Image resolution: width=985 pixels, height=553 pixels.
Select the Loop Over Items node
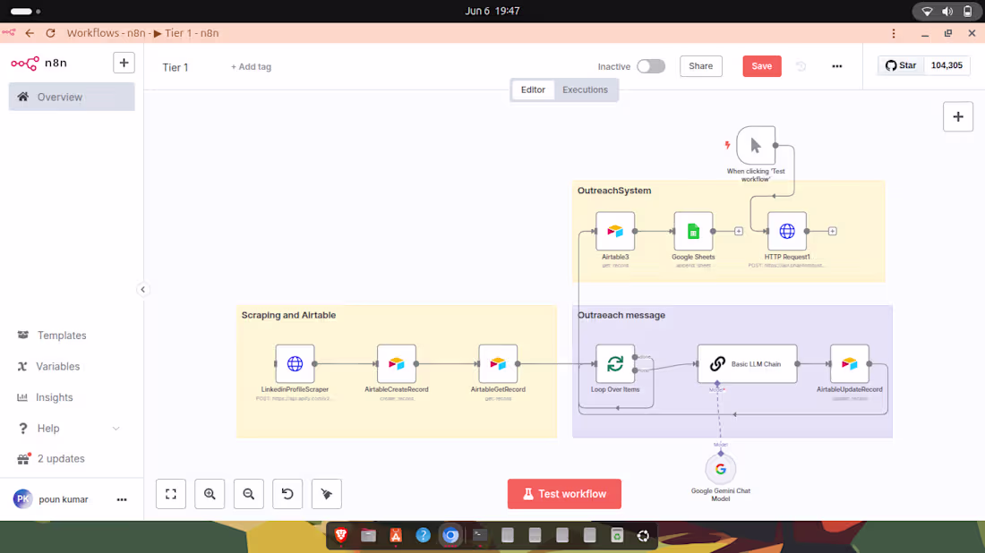[615, 362]
